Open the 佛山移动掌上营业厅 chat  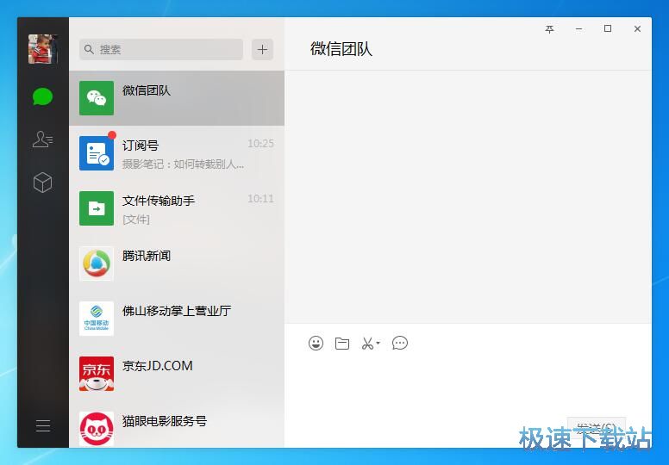(177, 319)
